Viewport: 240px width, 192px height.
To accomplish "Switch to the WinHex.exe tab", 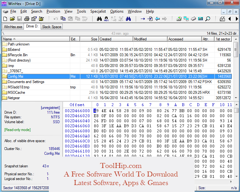I will 13,27.
